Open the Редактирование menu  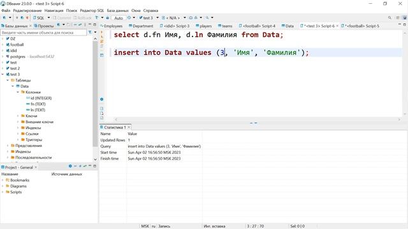coord(27,10)
